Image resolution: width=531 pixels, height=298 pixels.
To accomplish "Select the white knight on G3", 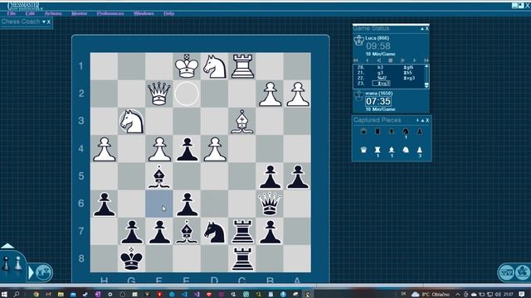I will click(131, 122).
